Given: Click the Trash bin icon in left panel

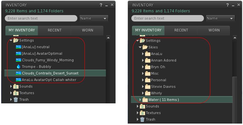Looking at the screenshot, I should tap(16, 99).
